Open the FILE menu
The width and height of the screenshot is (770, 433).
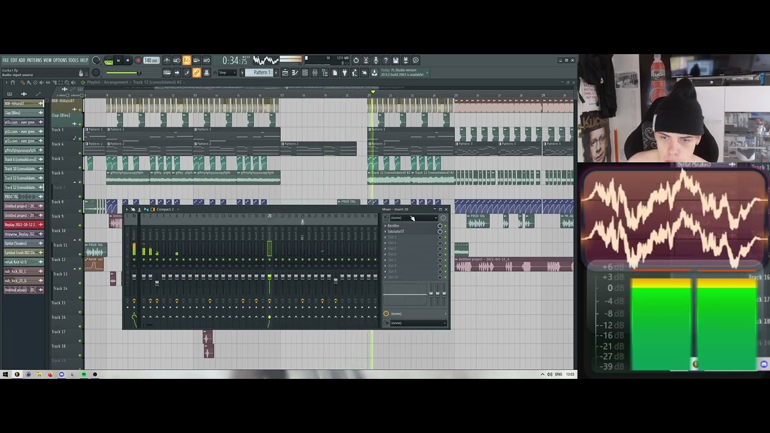coord(5,60)
